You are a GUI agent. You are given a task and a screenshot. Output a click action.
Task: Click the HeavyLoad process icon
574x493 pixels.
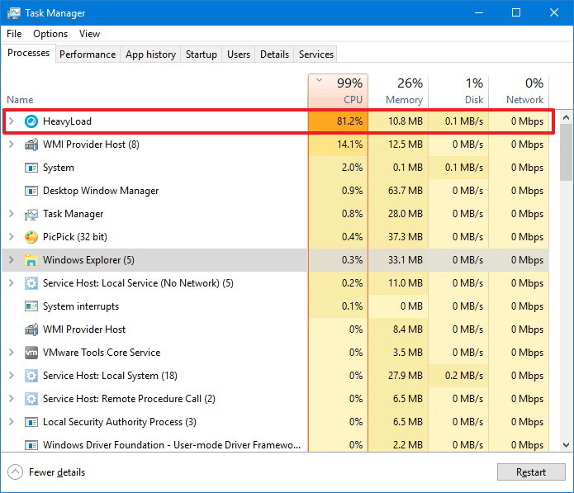[31, 121]
